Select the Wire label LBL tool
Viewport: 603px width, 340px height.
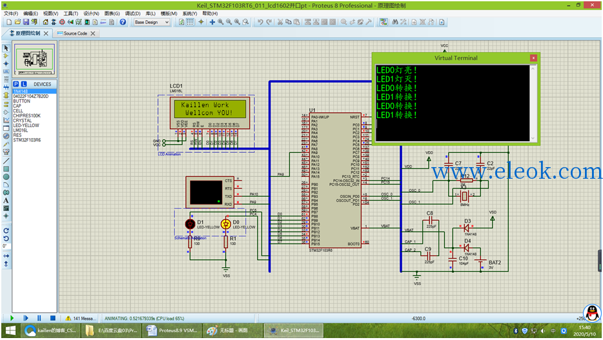tap(6, 72)
